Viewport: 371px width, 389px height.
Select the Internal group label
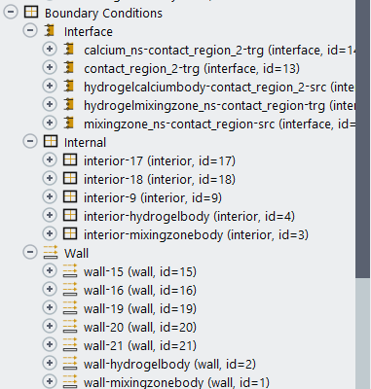85,143
